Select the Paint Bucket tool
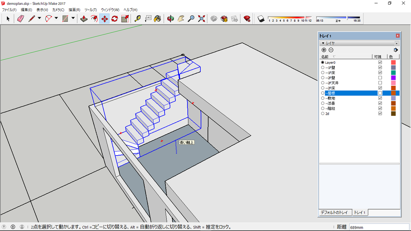The image size is (411, 231). pos(157,18)
